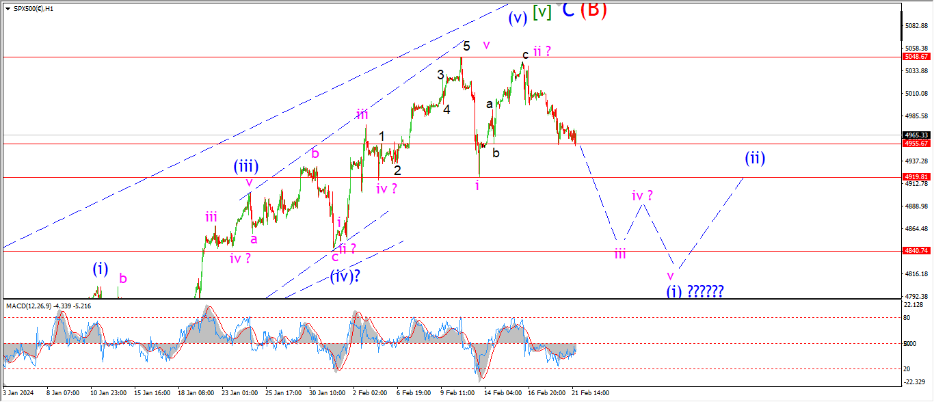Click the "(i) ??????" wave label
This screenshot has height=402, width=934.
tap(695, 291)
